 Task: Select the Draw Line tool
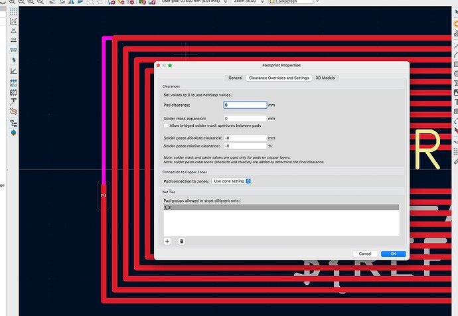click(x=455, y=46)
